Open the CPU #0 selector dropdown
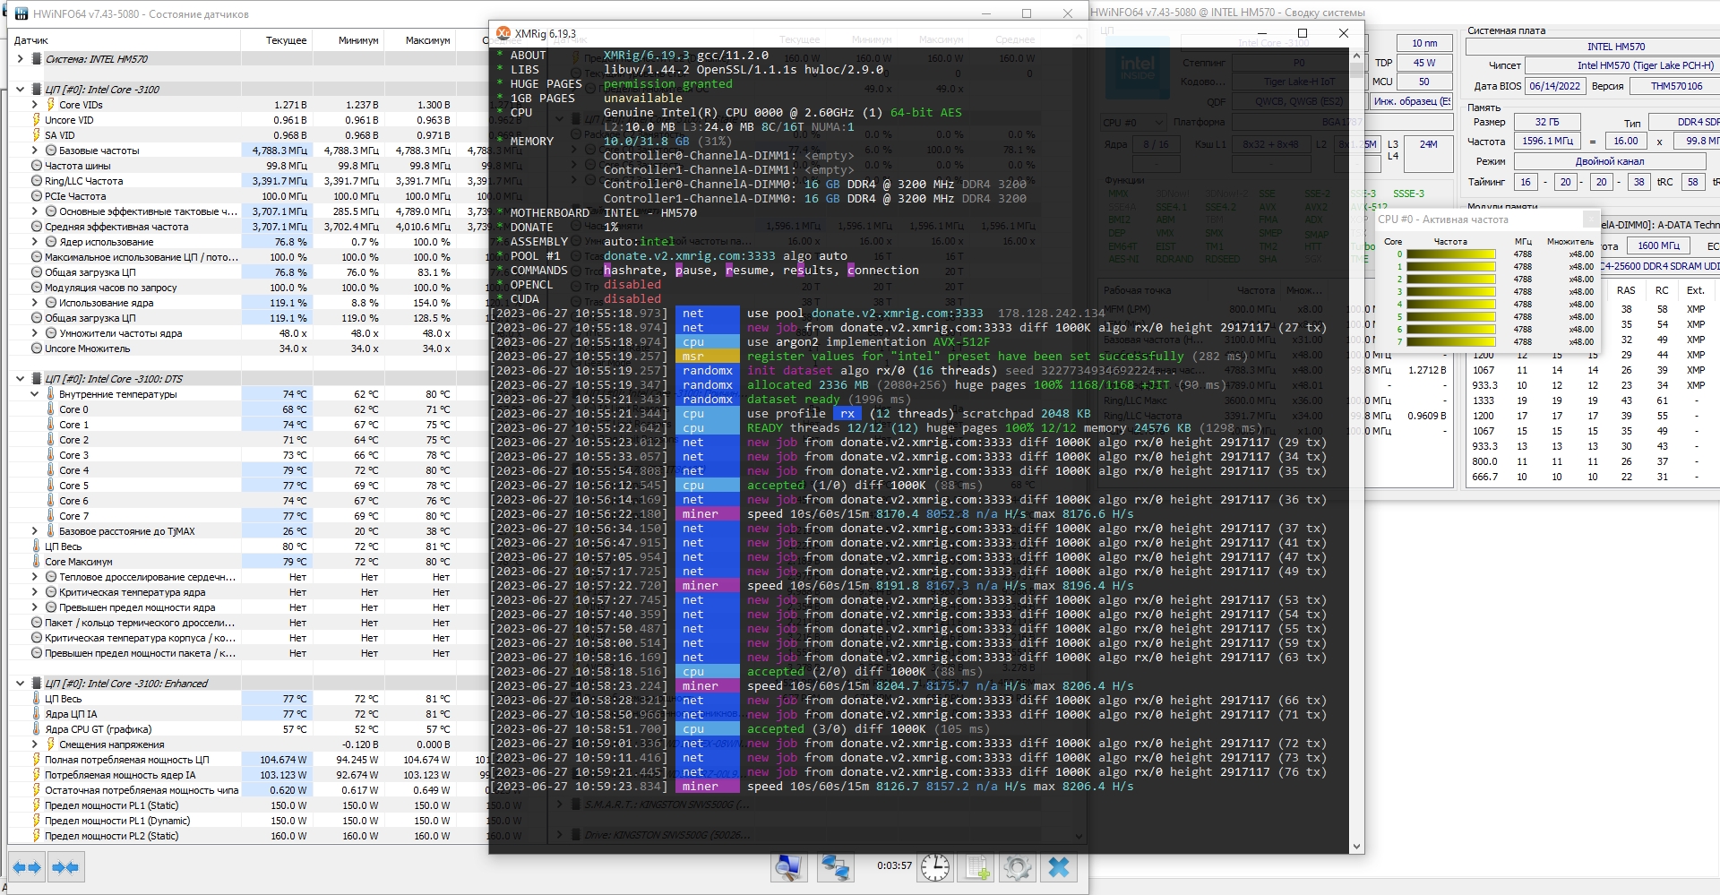This screenshot has width=1720, height=895. (x=1133, y=123)
